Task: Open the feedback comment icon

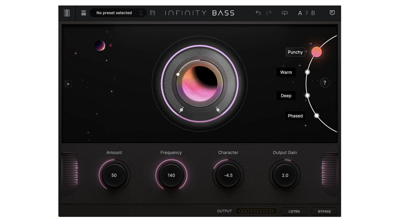Action: [332, 13]
